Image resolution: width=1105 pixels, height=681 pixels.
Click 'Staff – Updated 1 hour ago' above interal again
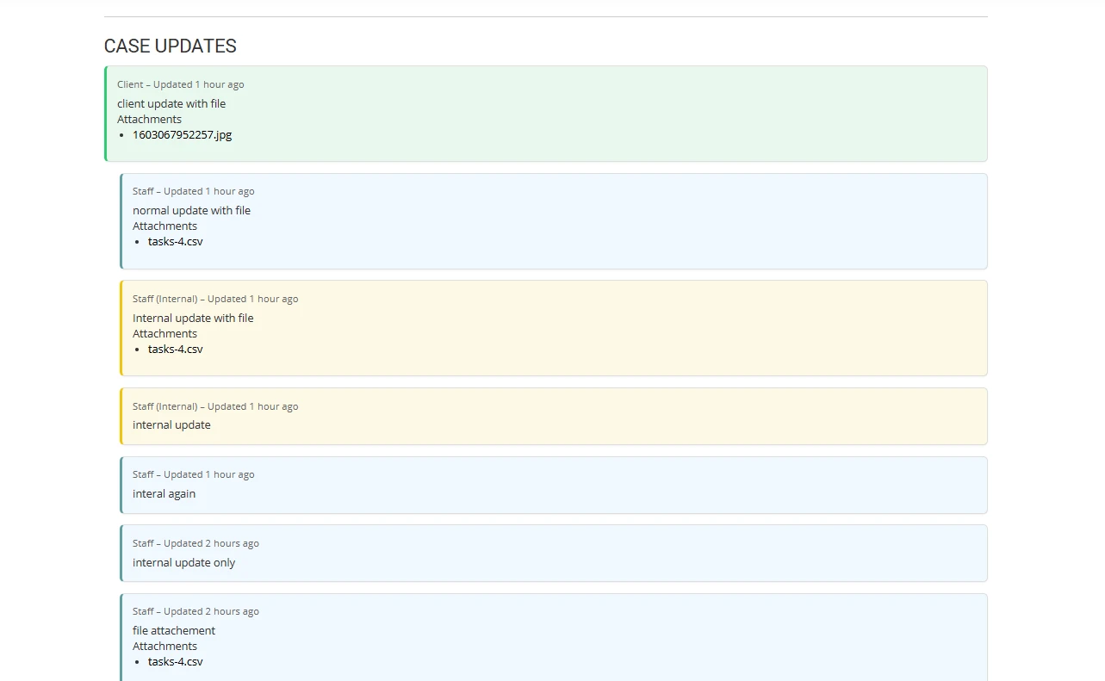coord(194,474)
